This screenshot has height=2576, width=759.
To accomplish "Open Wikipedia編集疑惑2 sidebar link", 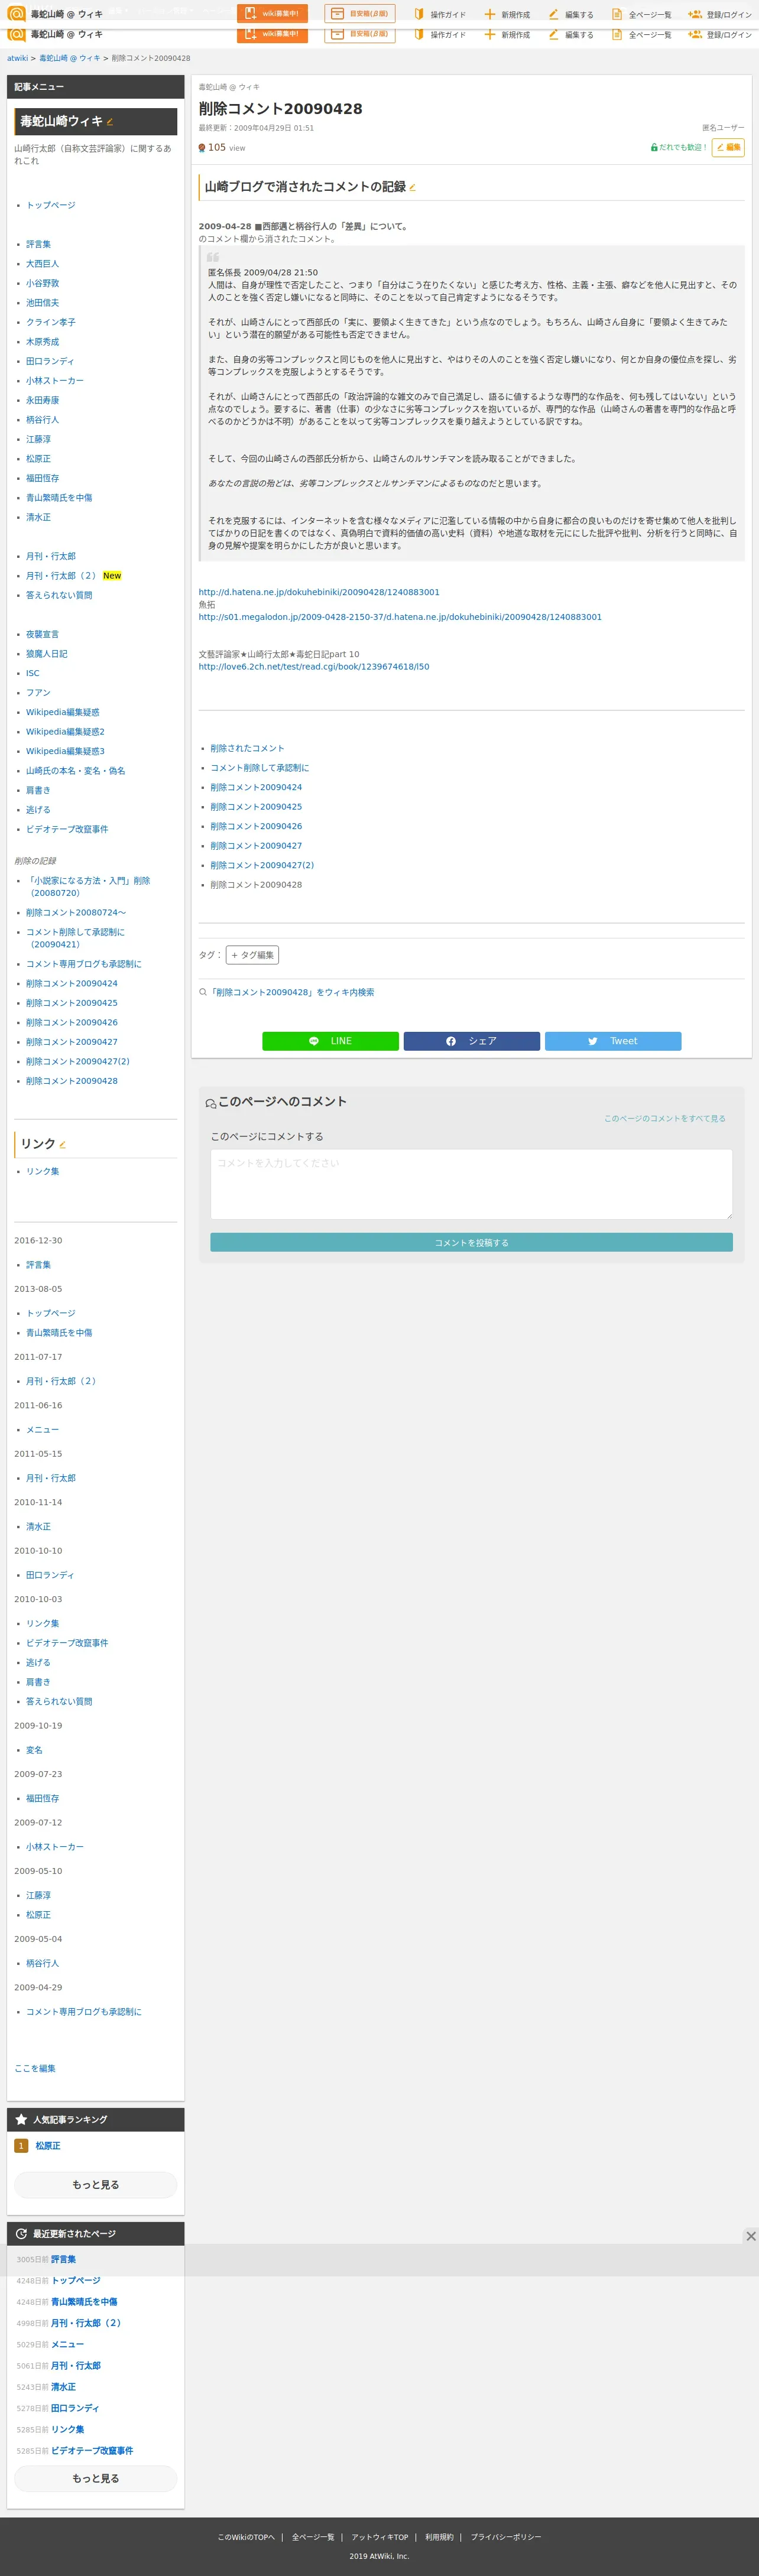I will pyautogui.click(x=65, y=731).
